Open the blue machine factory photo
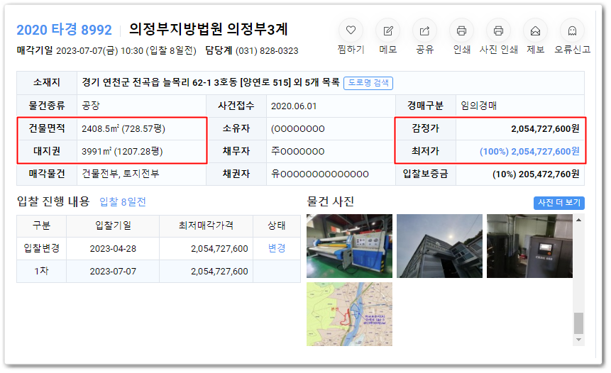Image resolution: width=611 pixels, height=373 pixels. click(349, 246)
